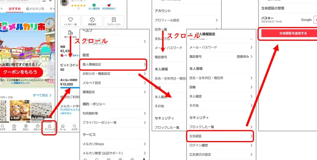The height and width of the screenshot is (160, 317).
Task: Tap the はたらく bag icon
Action: pos(38,127)
